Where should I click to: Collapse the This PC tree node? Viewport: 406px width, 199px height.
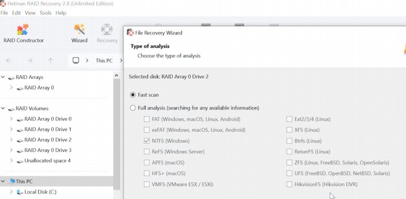3,181
